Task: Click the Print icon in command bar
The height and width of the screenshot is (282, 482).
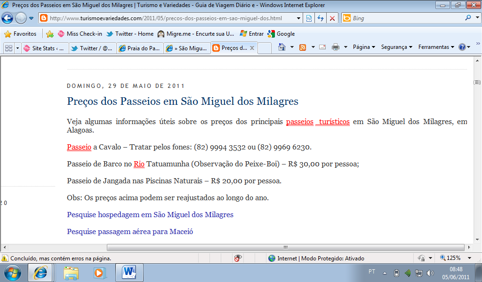Action: (x=336, y=47)
